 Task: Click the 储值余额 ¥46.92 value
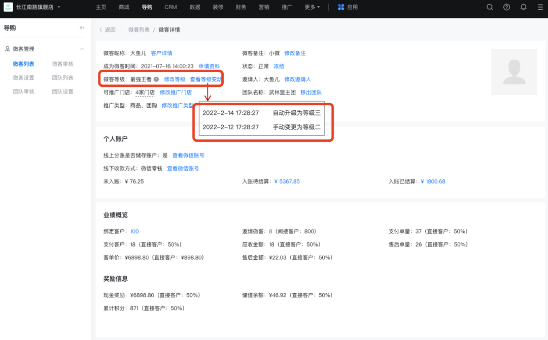click(278, 295)
